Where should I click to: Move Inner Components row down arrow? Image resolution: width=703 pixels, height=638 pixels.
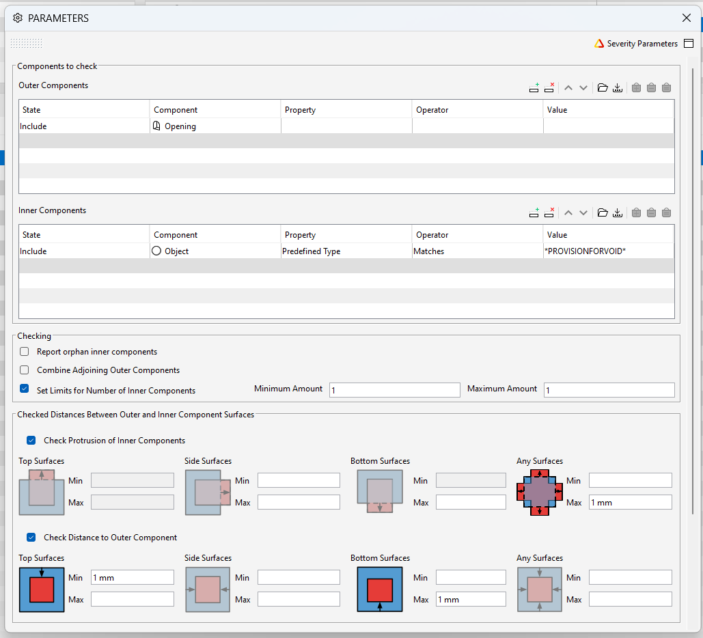[x=583, y=213]
